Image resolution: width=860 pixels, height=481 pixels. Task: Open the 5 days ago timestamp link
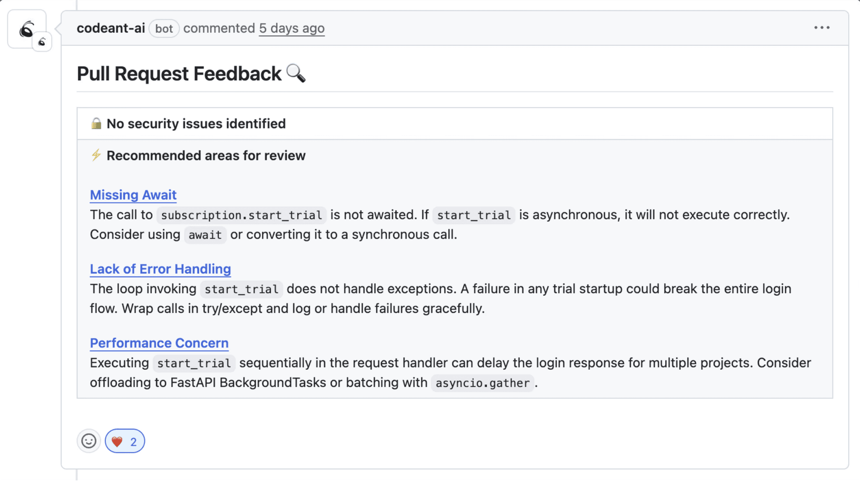tap(291, 28)
